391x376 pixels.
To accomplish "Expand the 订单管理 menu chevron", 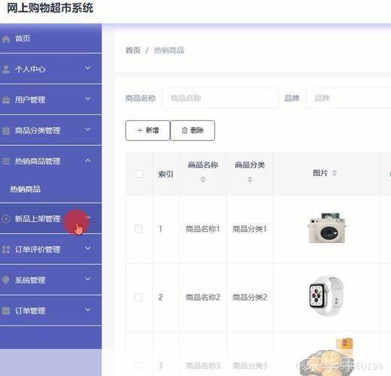I will pos(87,310).
